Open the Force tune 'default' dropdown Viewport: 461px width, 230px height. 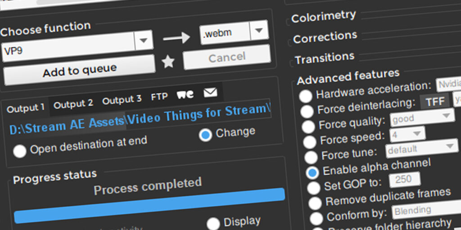tap(421, 148)
